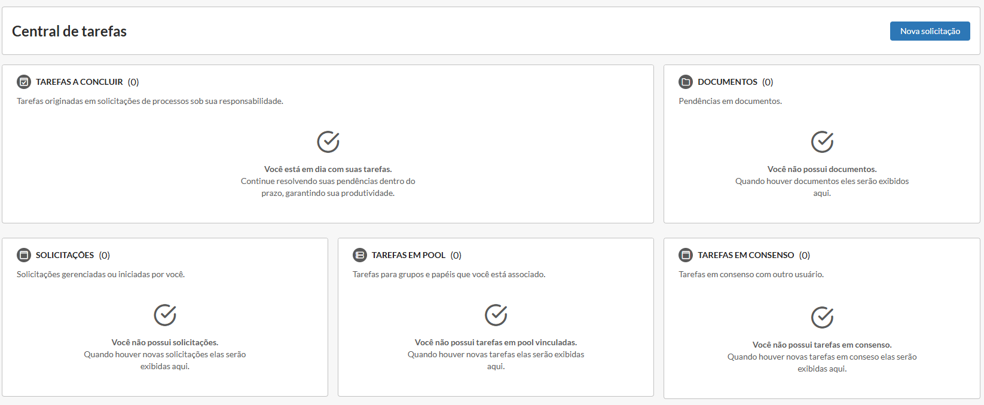Click the Tarefas a concluir checklist icon
This screenshot has height=405, width=984.
coord(24,82)
